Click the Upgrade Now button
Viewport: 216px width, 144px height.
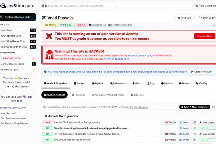(x=204, y=36)
